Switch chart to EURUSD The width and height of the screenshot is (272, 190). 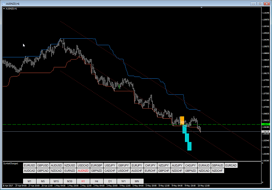[x=30, y=165]
